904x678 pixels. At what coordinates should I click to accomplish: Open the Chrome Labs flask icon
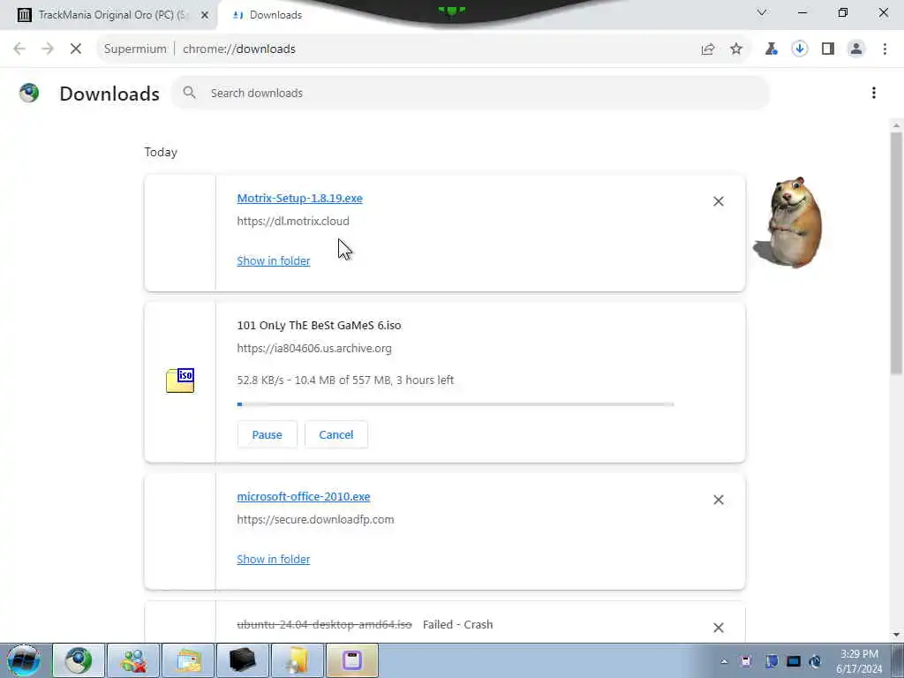tap(771, 49)
